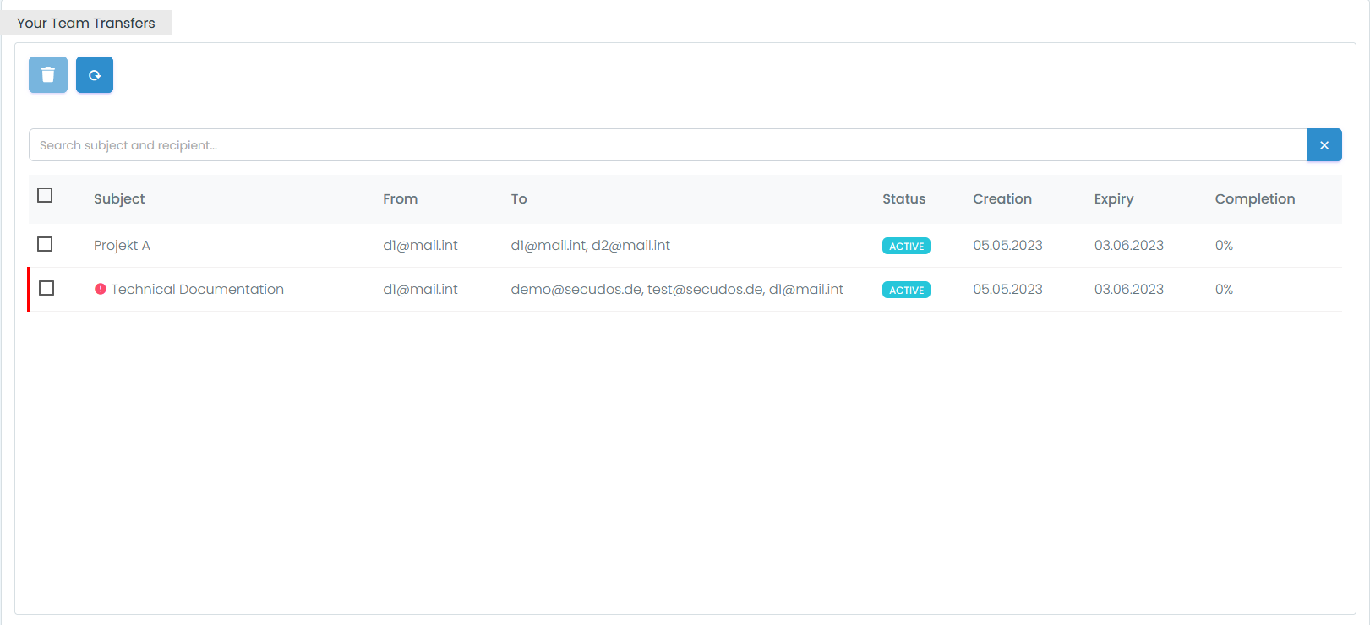This screenshot has width=1370, height=625.
Task: Click the From column header
Action: tap(400, 199)
